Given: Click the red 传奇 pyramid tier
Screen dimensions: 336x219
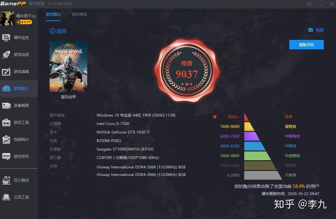Looking at the screenshot, I should (246, 118).
